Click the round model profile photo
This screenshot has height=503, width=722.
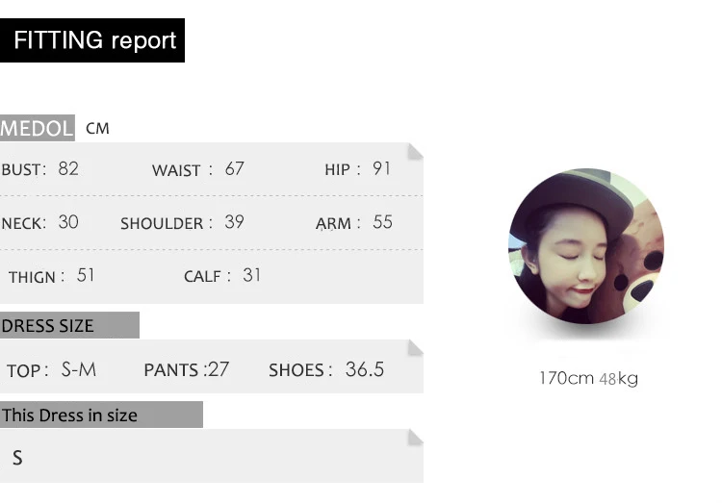click(586, 246)
